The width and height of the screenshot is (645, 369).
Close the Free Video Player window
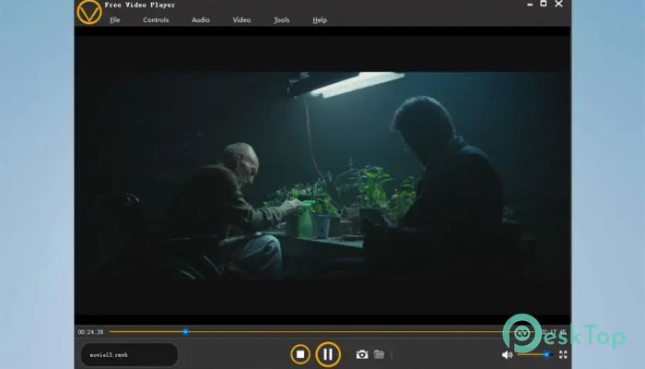(x=558, y=4)
